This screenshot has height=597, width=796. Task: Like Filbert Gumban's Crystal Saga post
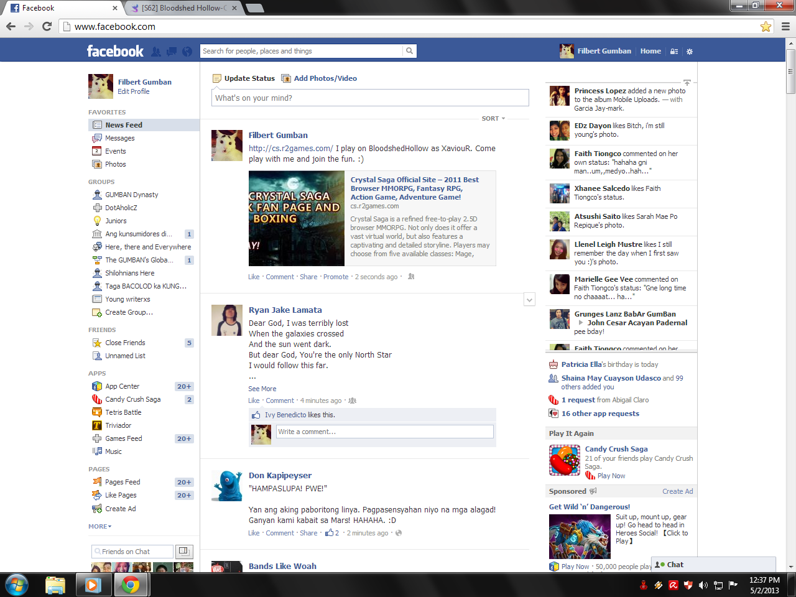point(254,277)
